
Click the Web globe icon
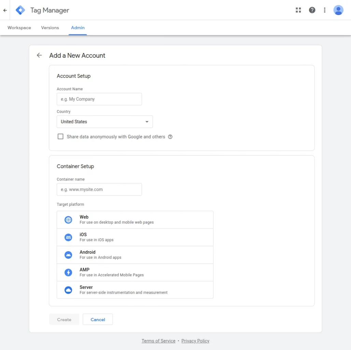click(68, 219)
